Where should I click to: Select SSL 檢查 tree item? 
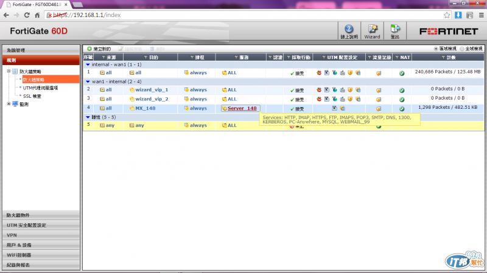[x=32, y=96]
